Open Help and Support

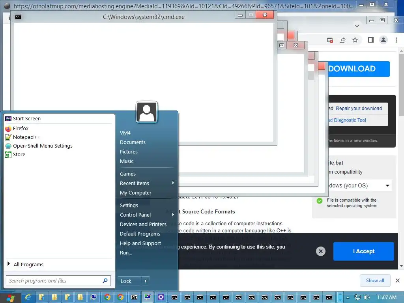point(140,243)
